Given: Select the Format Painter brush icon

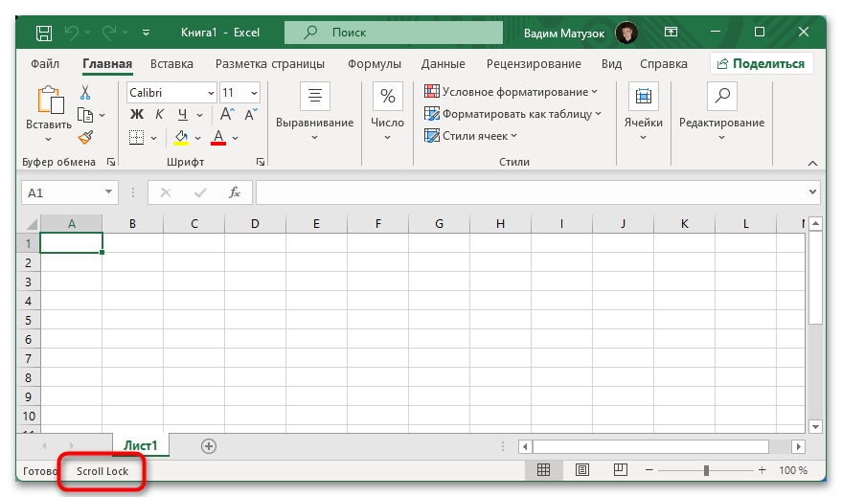Looking at the screenshot, I should (x=85, y=137).
